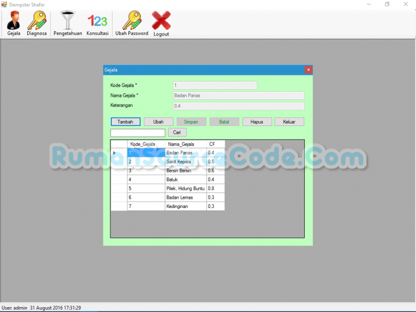
Task: Open the Diagnosa key icon
Action: 37,23
